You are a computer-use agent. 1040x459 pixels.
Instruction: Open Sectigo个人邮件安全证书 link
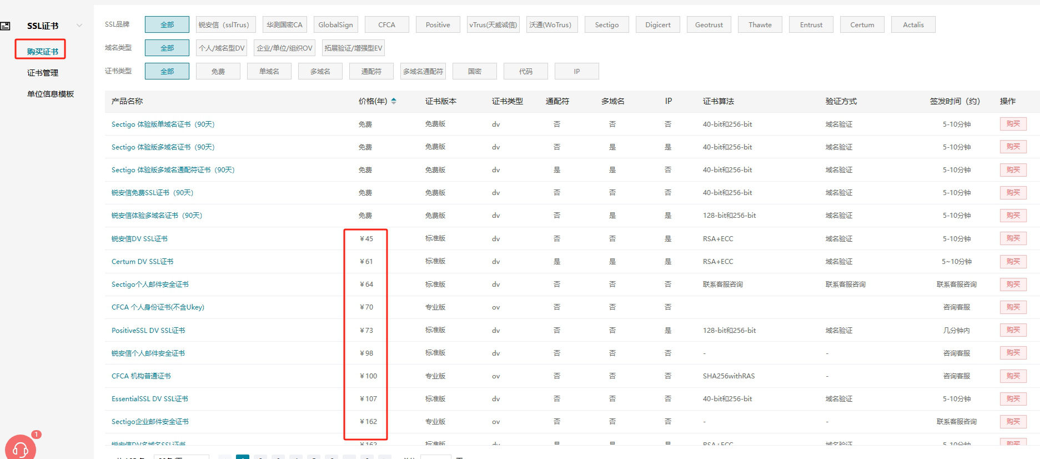point(150,285)
